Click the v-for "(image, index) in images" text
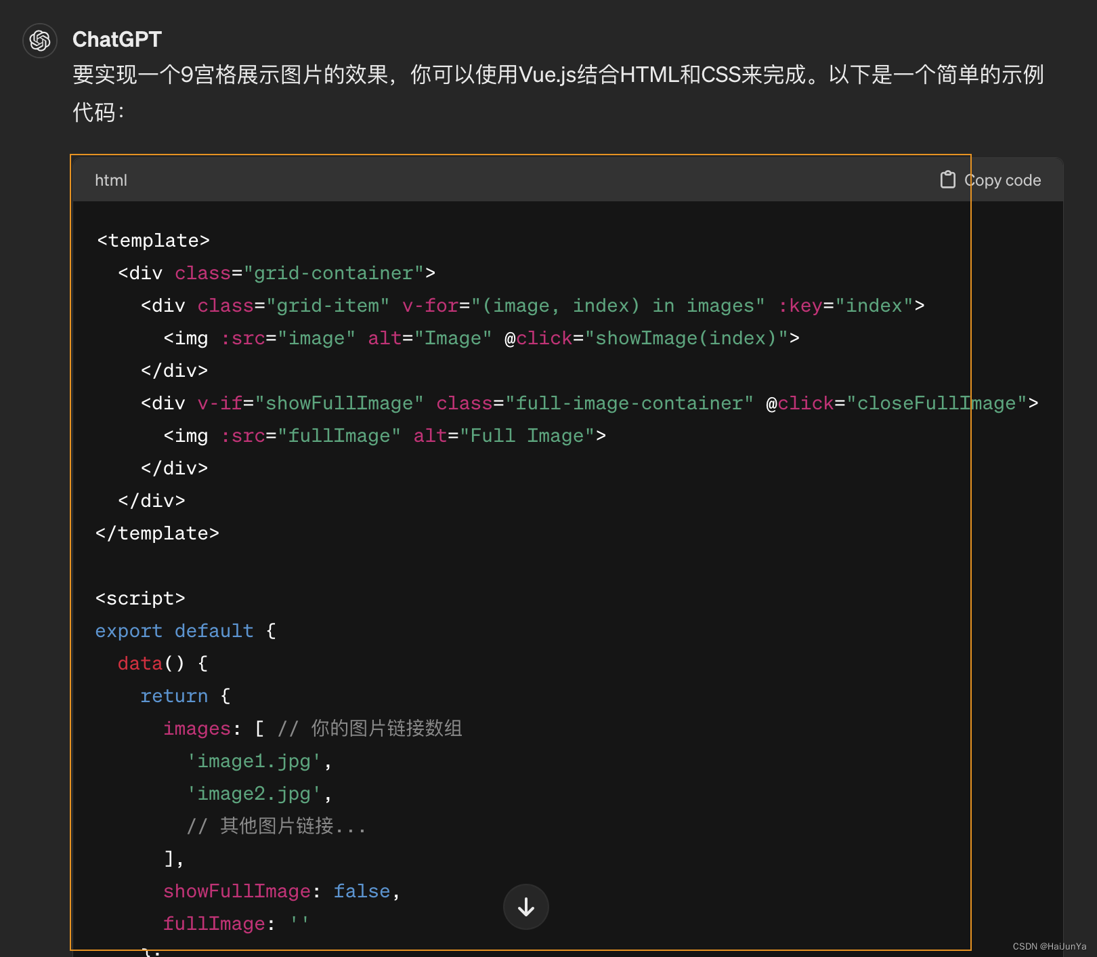1097x957 pixels. (x=618, y=306)
